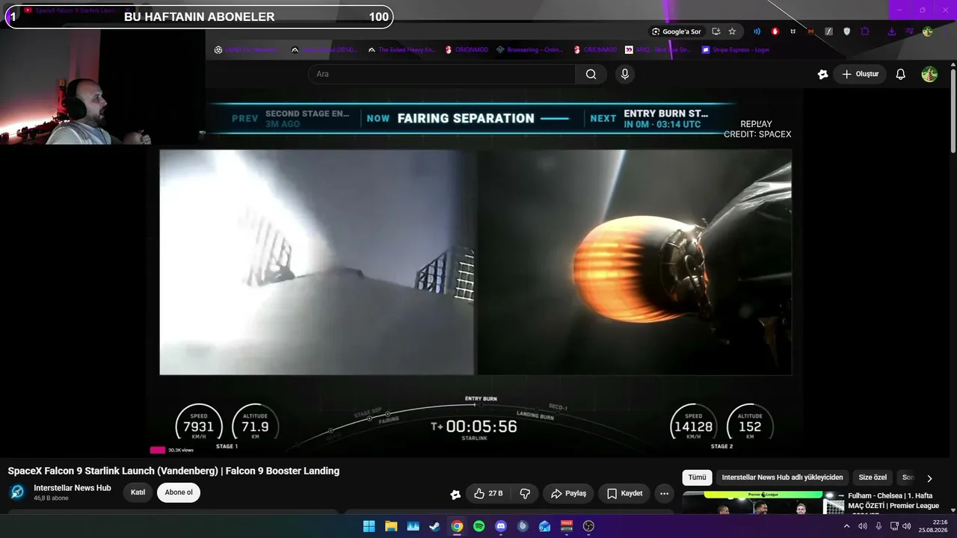
Task: Click the 46,8 B abone subscriber count
Action: (x=51, y=498)
